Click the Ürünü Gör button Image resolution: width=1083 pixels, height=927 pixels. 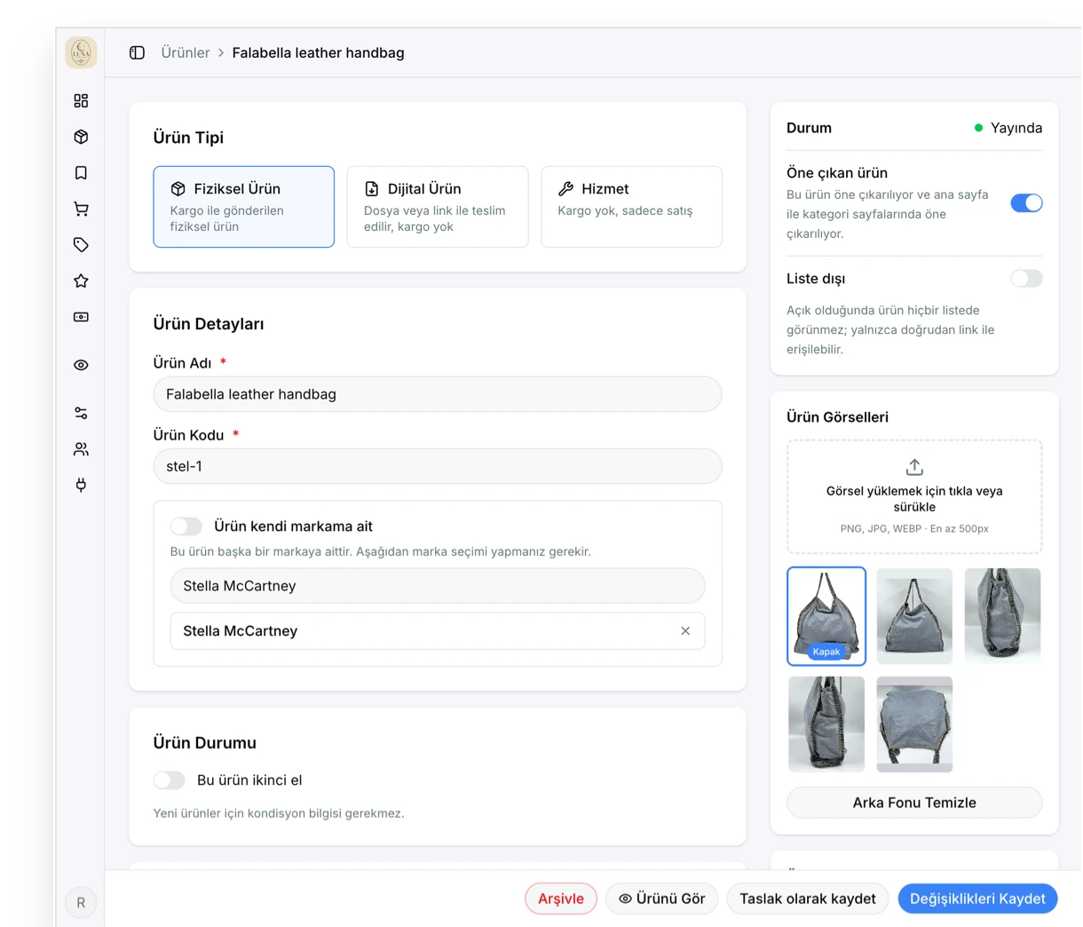662,899
